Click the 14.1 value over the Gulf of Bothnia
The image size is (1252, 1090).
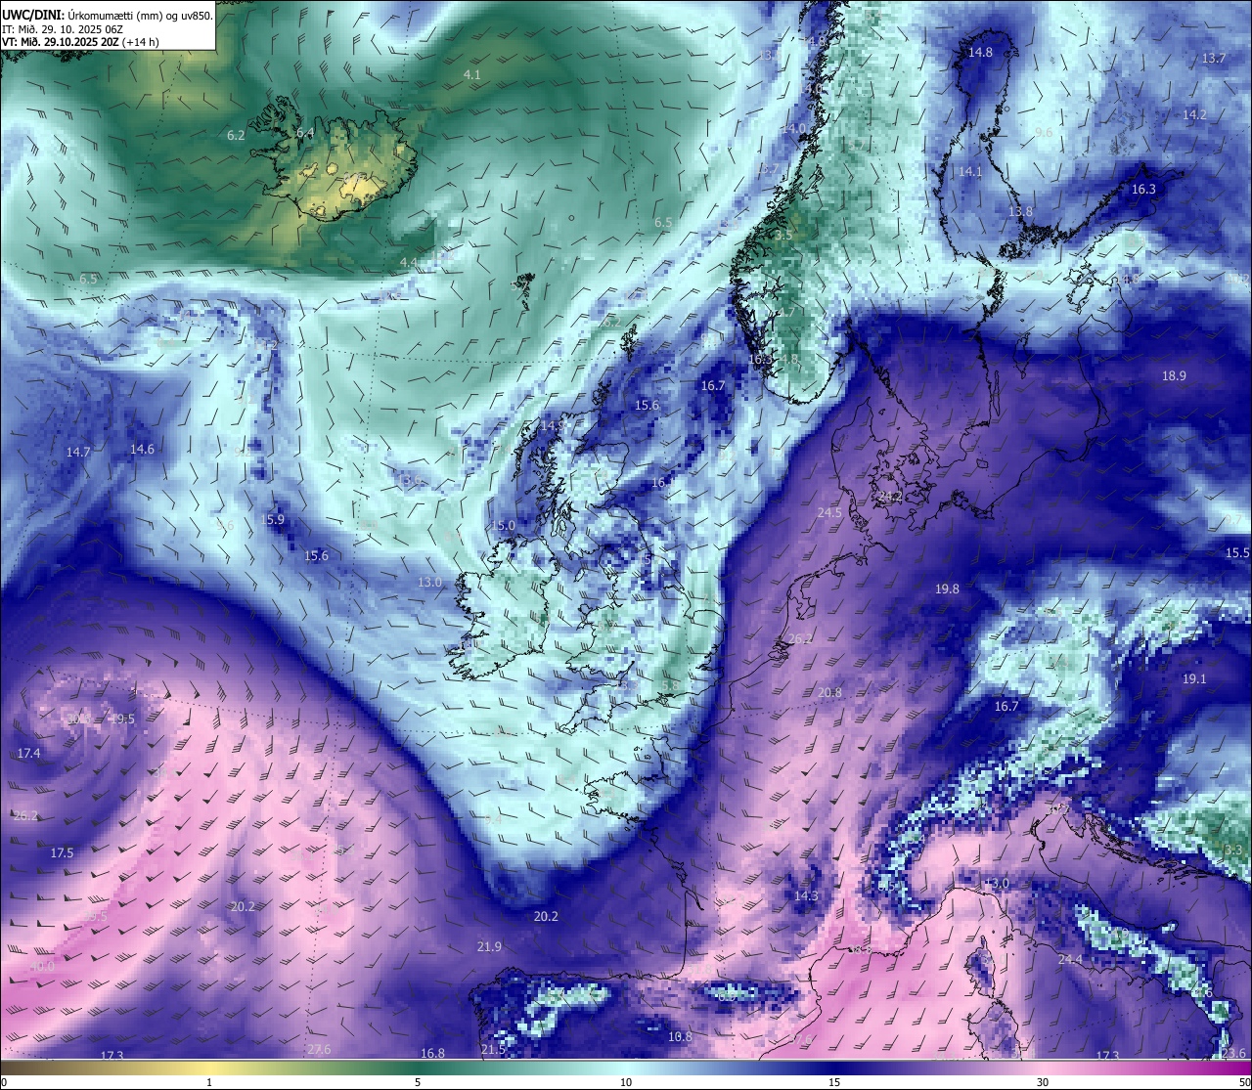click(970, 172)
